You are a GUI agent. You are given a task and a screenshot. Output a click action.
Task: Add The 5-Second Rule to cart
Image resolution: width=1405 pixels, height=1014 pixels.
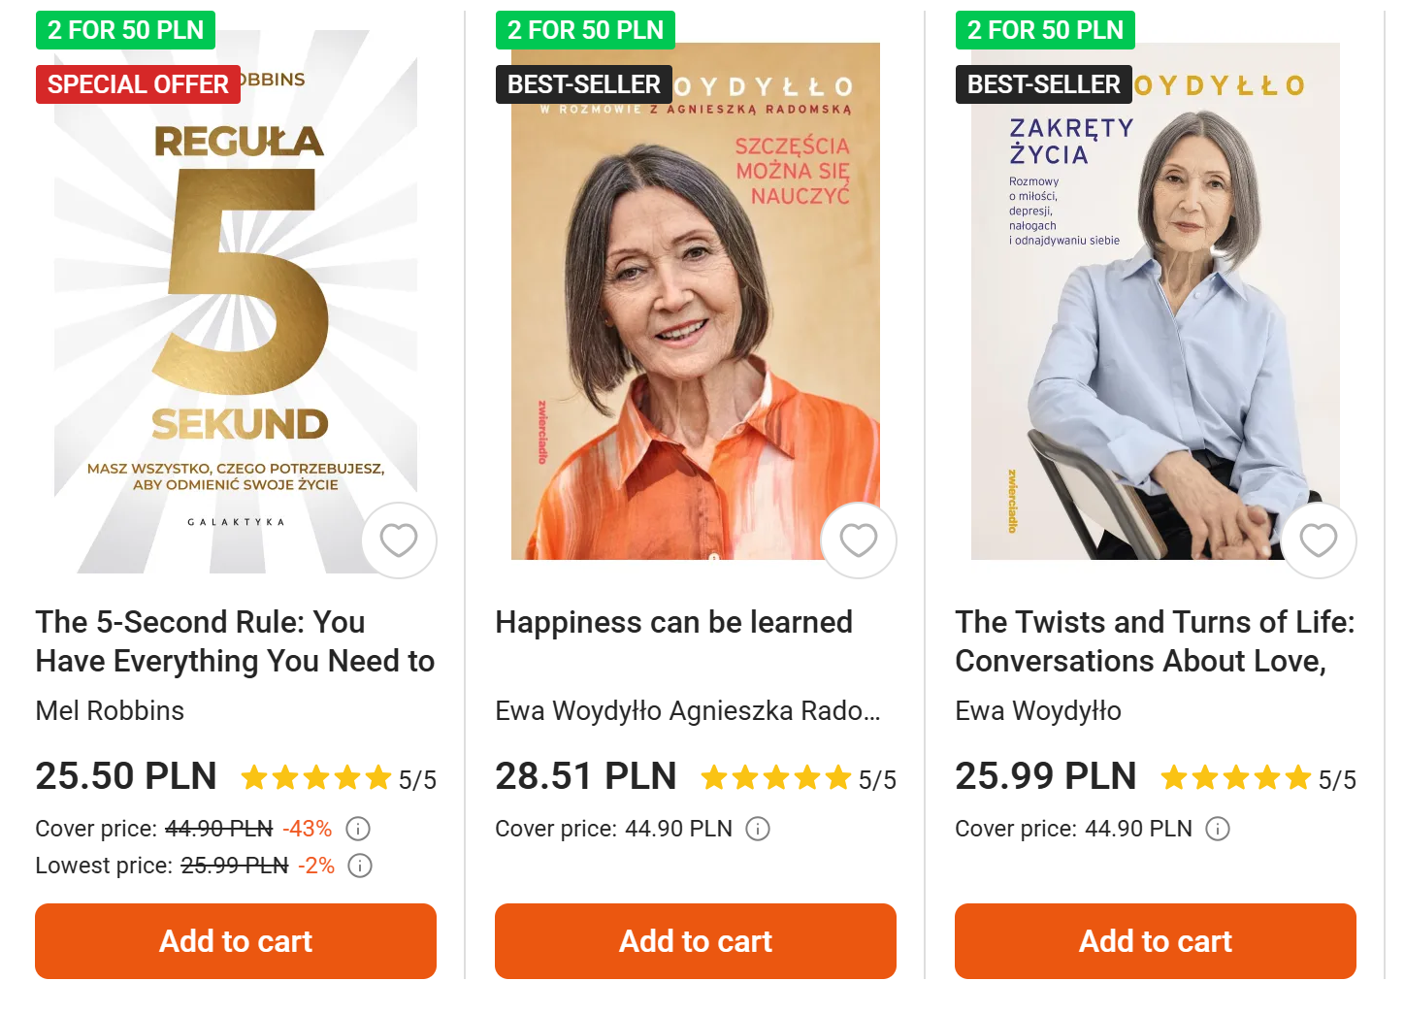click(236, 941)
